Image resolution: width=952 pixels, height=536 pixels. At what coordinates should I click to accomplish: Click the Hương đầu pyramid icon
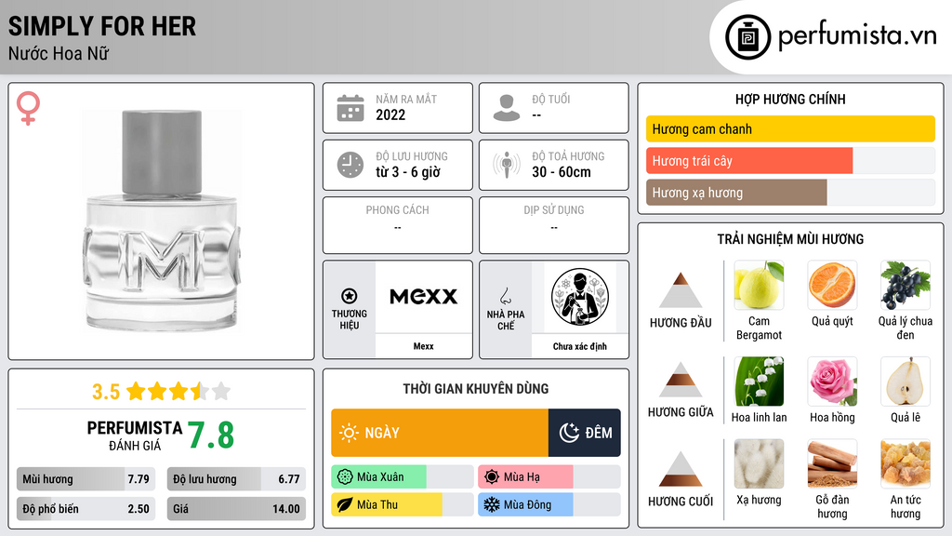681,290
